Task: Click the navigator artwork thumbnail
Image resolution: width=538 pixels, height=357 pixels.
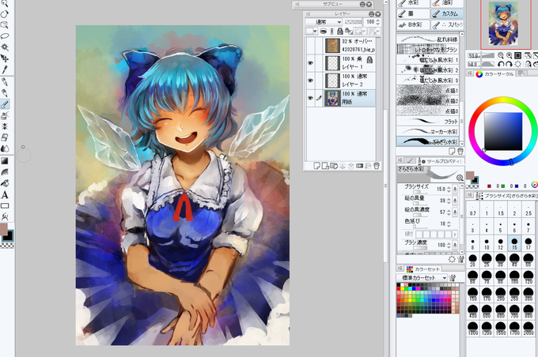Action: coord(502,23)
